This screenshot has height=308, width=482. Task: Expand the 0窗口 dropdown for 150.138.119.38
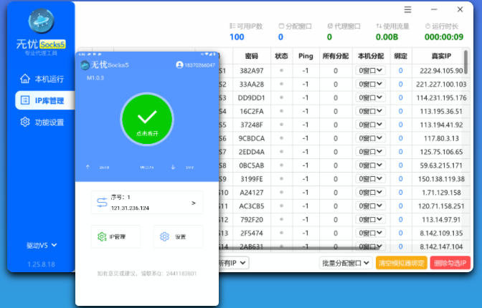(370, 178)
